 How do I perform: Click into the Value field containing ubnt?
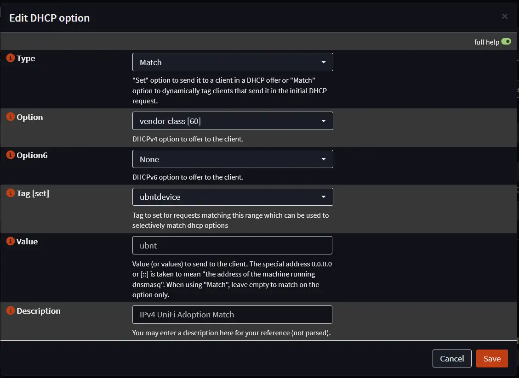[x=232, y=245]
